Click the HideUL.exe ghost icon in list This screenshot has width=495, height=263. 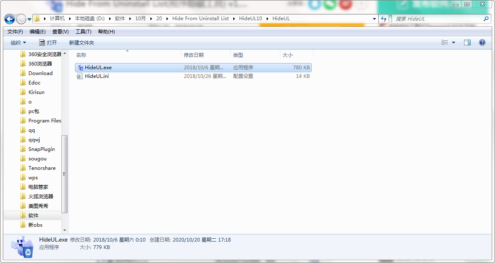(x=80, y=67)
